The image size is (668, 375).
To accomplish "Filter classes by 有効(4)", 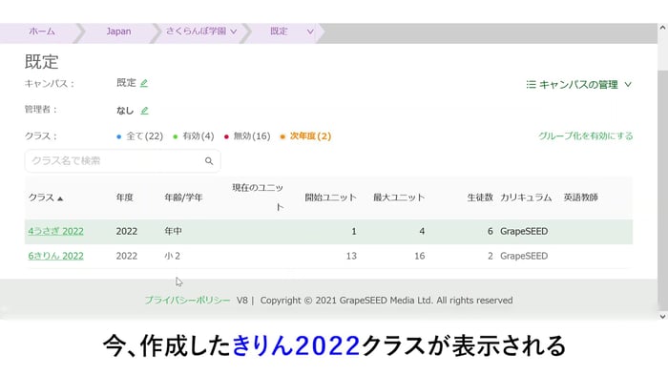I will [194, 135].
